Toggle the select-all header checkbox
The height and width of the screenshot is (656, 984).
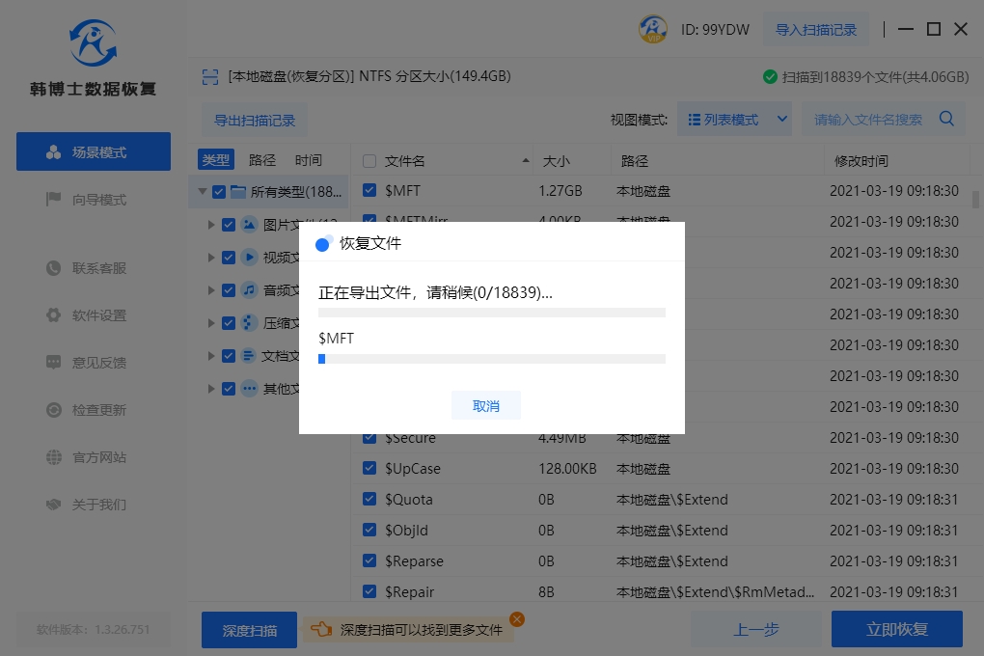click(x=369, y=161)
